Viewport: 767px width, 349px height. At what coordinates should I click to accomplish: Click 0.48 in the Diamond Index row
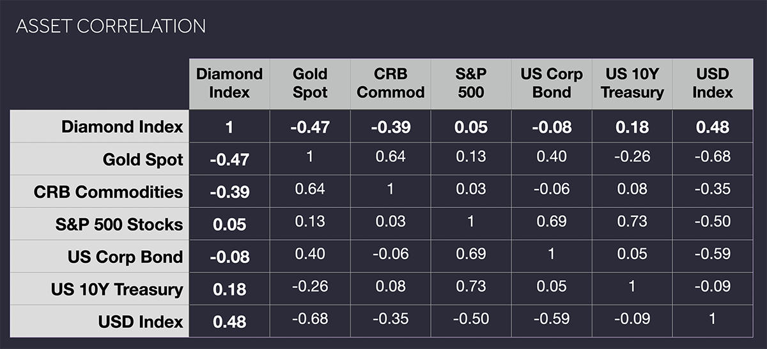tap(713, 126)
